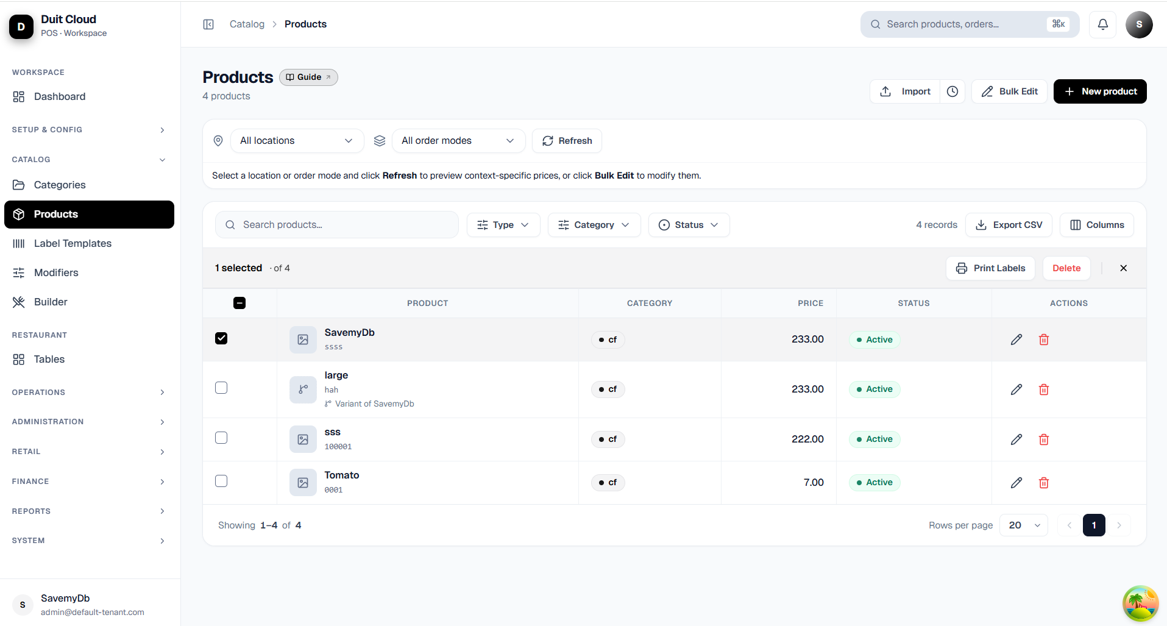Check the Tomato row checkbox
The height and width of the screenshot is (626, 1167).
click(x=221, y=481)
